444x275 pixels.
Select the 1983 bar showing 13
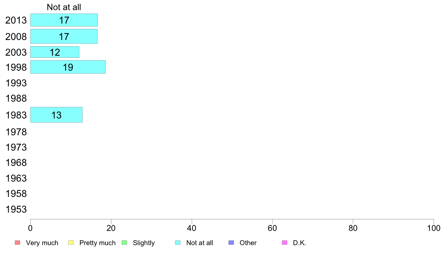(x=56, y=115)
